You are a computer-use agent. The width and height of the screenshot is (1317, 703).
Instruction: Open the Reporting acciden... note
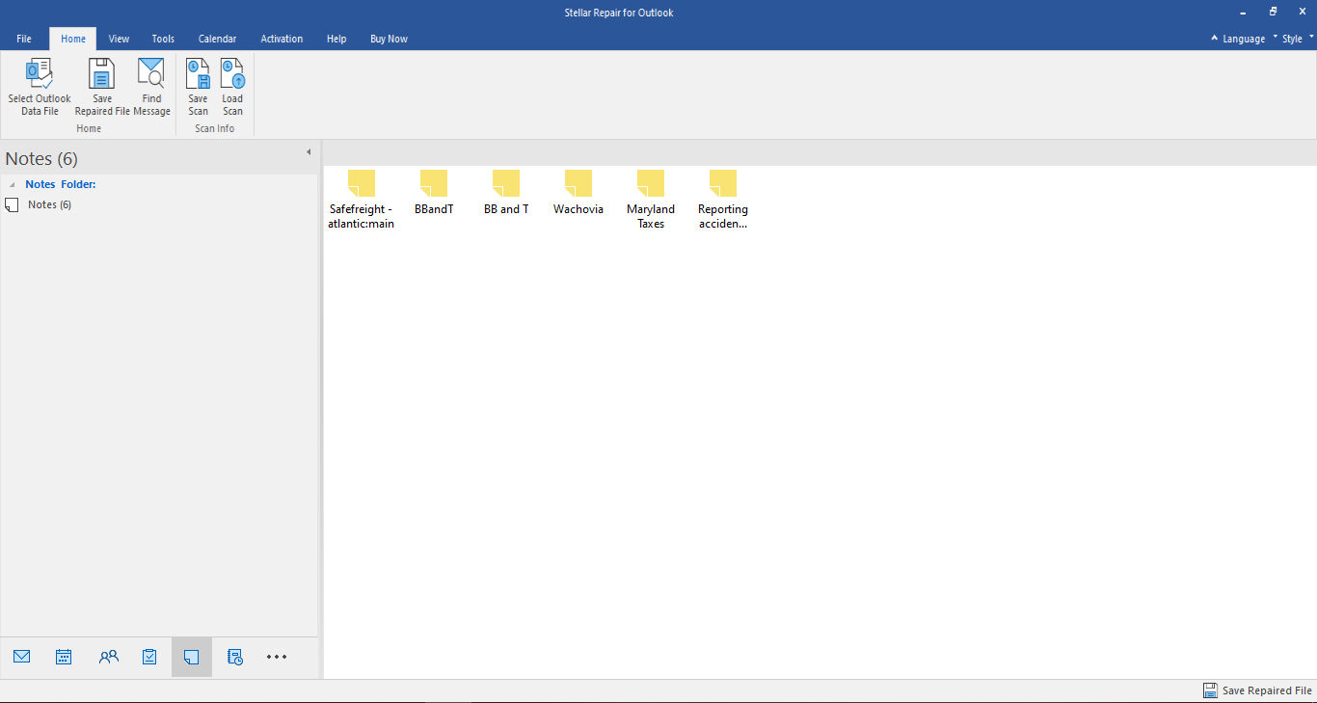pos(723,200)
